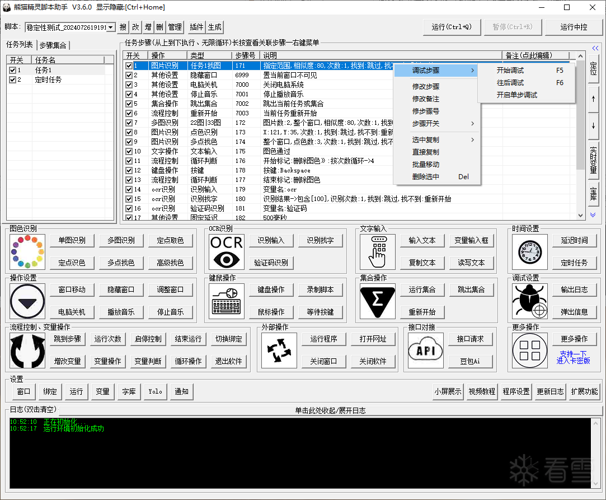Select 往后调试 F6 menu item
The image size is (606, 500).
527,83
